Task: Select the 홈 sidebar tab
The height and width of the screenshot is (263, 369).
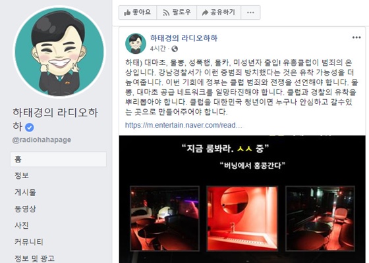Action: 58,159
